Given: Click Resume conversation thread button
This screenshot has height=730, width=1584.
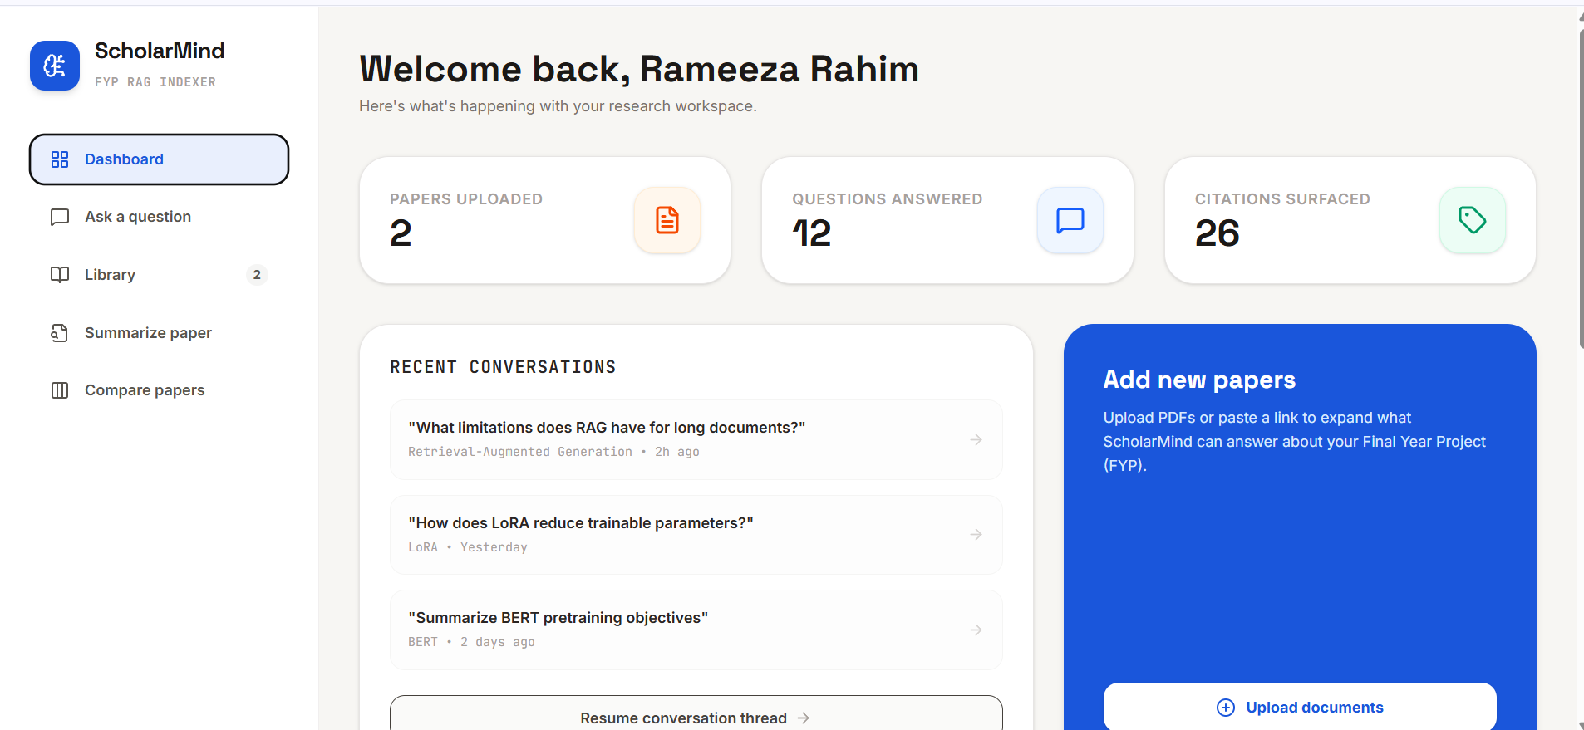Looking at the screenshot, I should point(696,713).
